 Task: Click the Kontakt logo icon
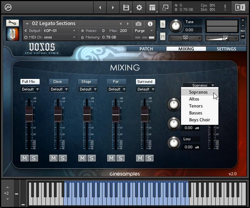pos(8,7)
